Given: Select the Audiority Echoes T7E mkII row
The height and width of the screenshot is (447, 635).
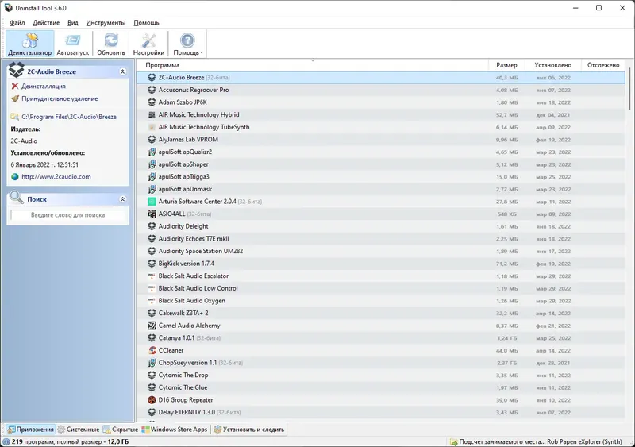Looking at the screenshot, I should pos(381,239).
